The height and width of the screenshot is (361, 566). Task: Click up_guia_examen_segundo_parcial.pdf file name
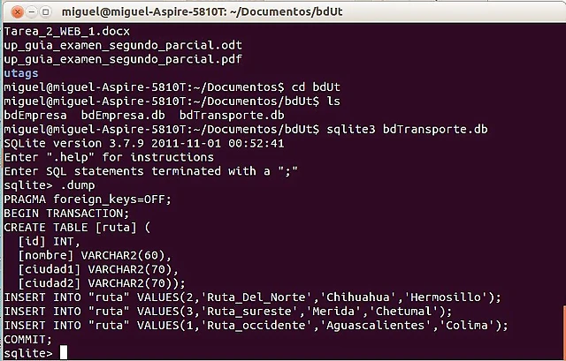click(123, 59)
